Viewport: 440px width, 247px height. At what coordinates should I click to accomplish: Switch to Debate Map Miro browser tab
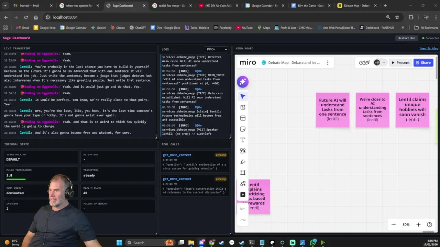click(357, 5)
